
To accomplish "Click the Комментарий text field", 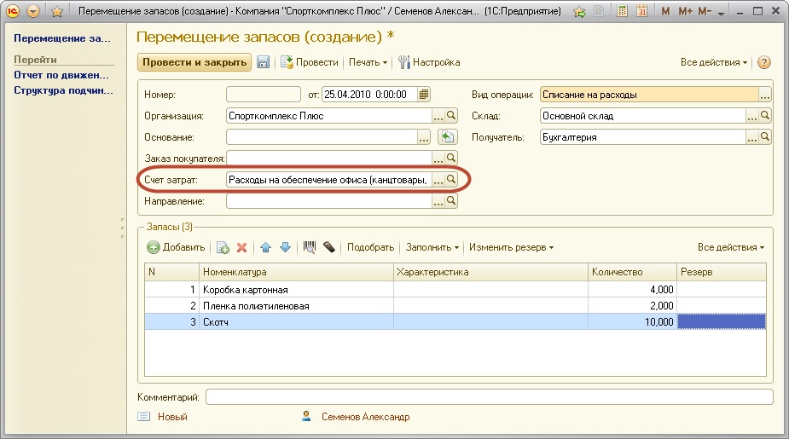I will tap(489, 396).
